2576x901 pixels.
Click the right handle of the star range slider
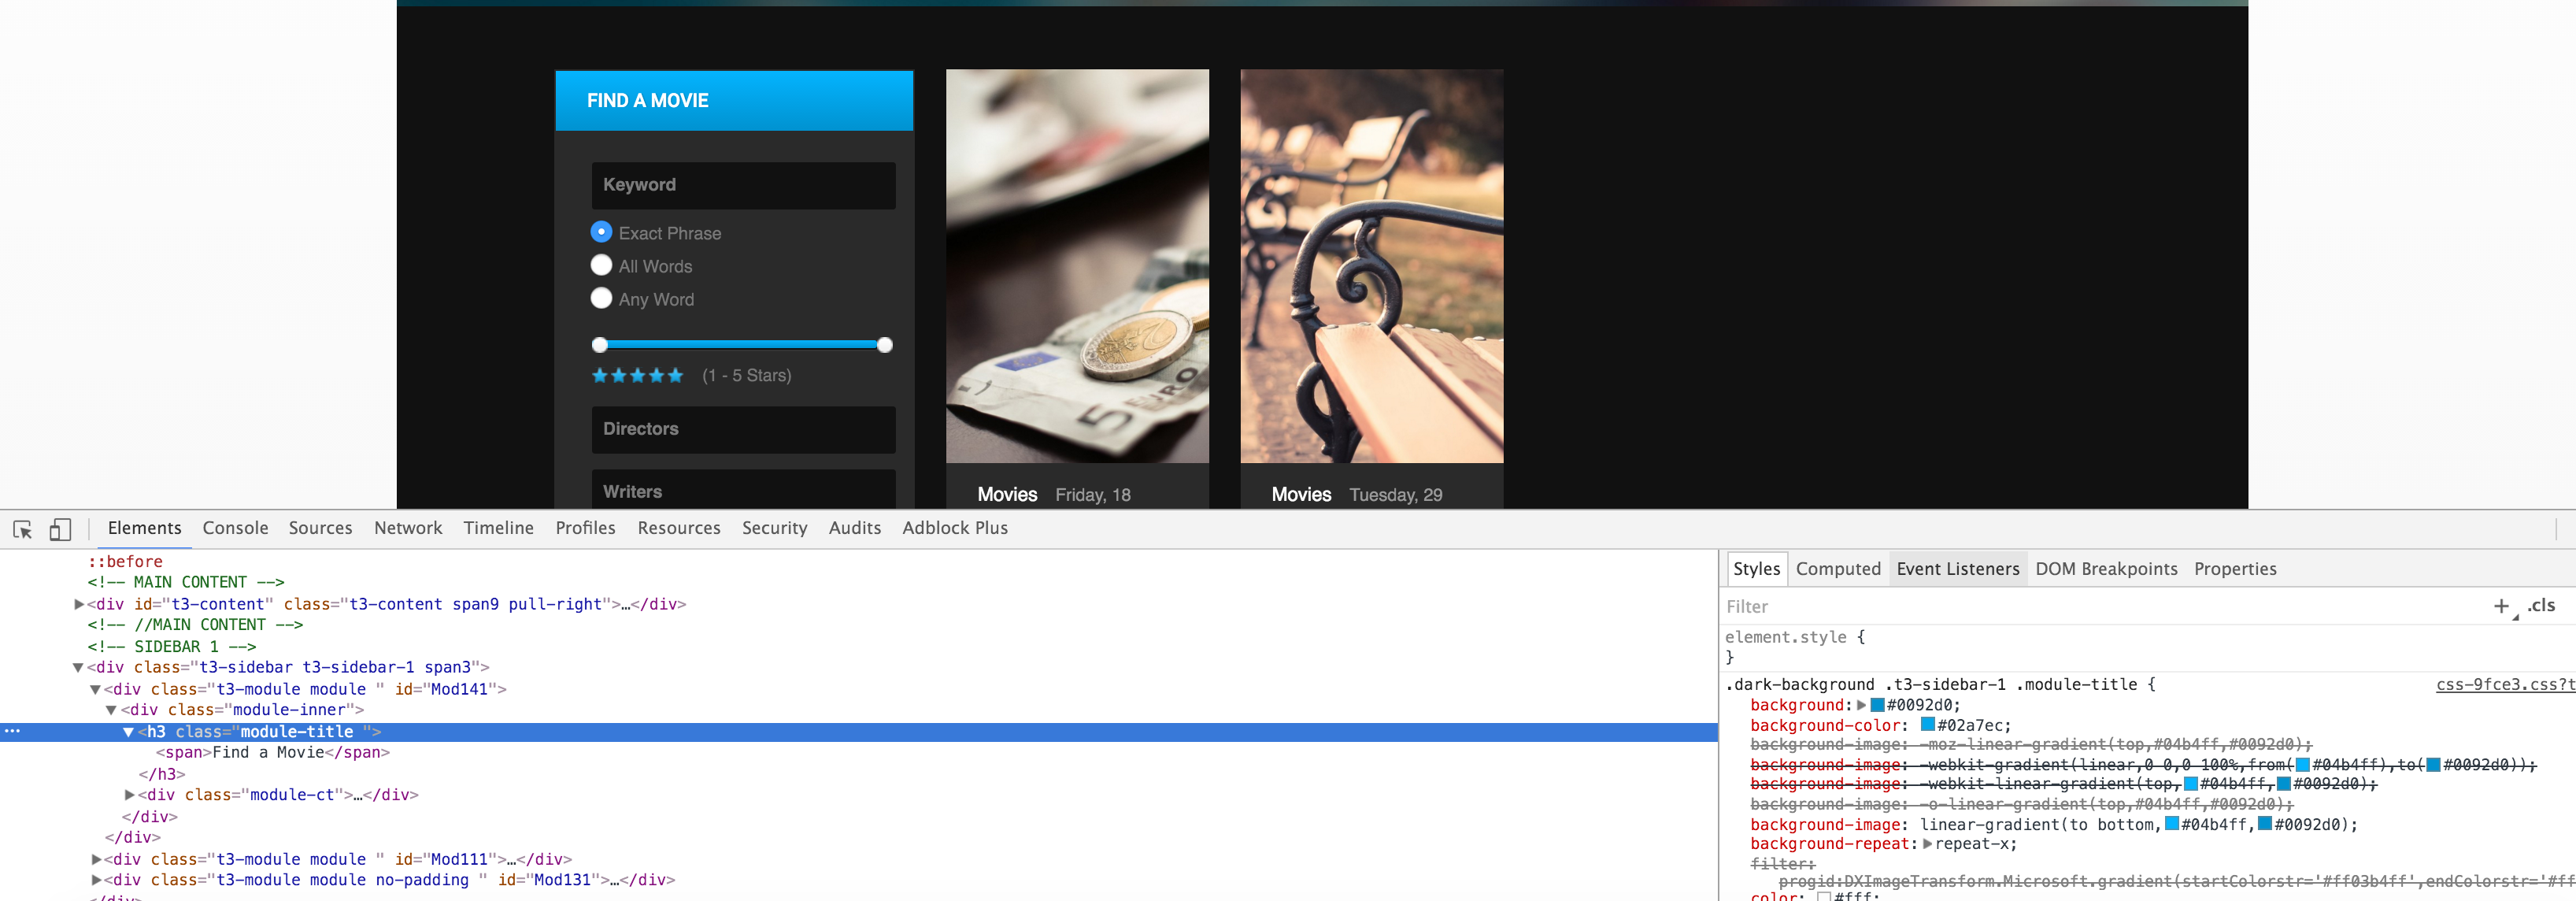[x=884, y=345]
